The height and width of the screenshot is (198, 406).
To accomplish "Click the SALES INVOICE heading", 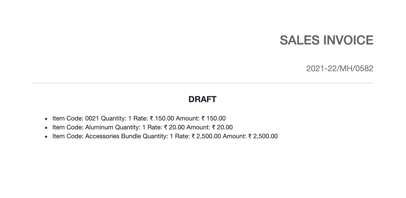I will 326,40.
